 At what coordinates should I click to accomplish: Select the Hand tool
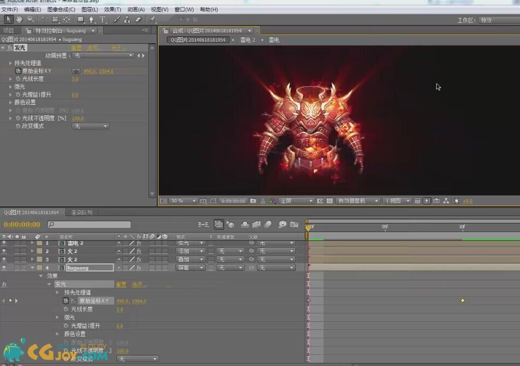click(20, 20)
